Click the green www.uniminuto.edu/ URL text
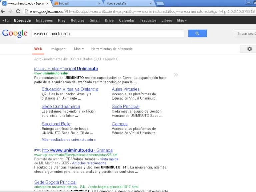 coord(51,73)
